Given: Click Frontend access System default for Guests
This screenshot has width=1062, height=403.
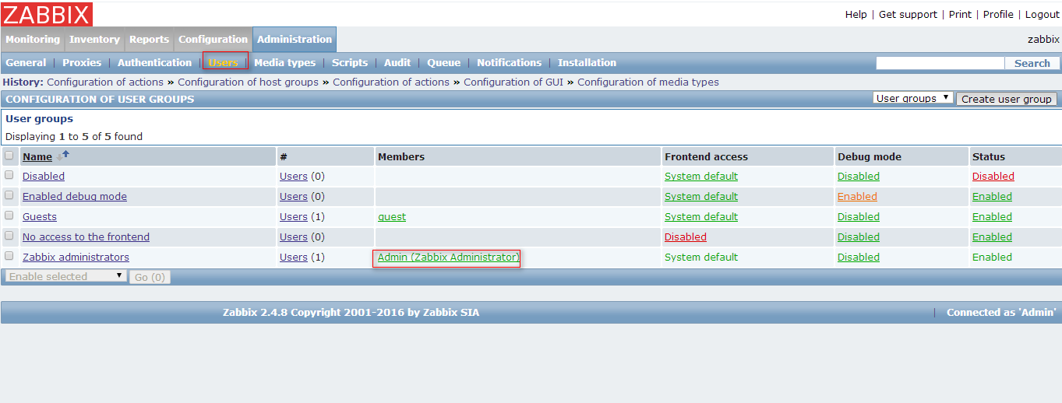Looking at the screenshot, I should tap(701, 217).
